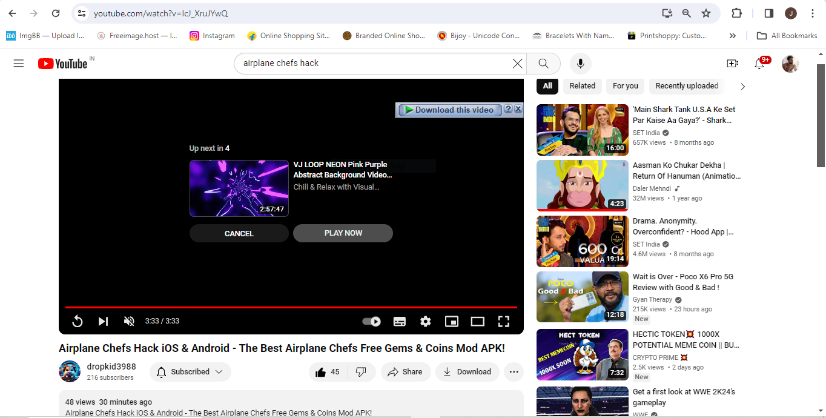
Task: Open site information icon in address bar
Action: [x=82, y=13]
